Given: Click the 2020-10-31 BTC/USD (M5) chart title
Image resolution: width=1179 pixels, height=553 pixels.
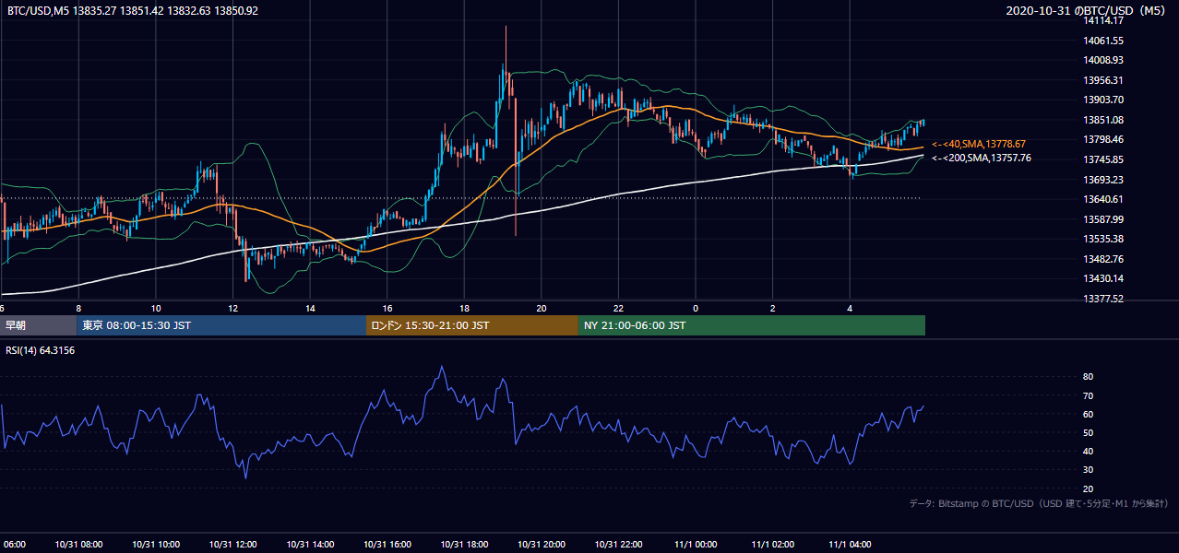Looking at the screenshot, I should tap(1088, 10).
